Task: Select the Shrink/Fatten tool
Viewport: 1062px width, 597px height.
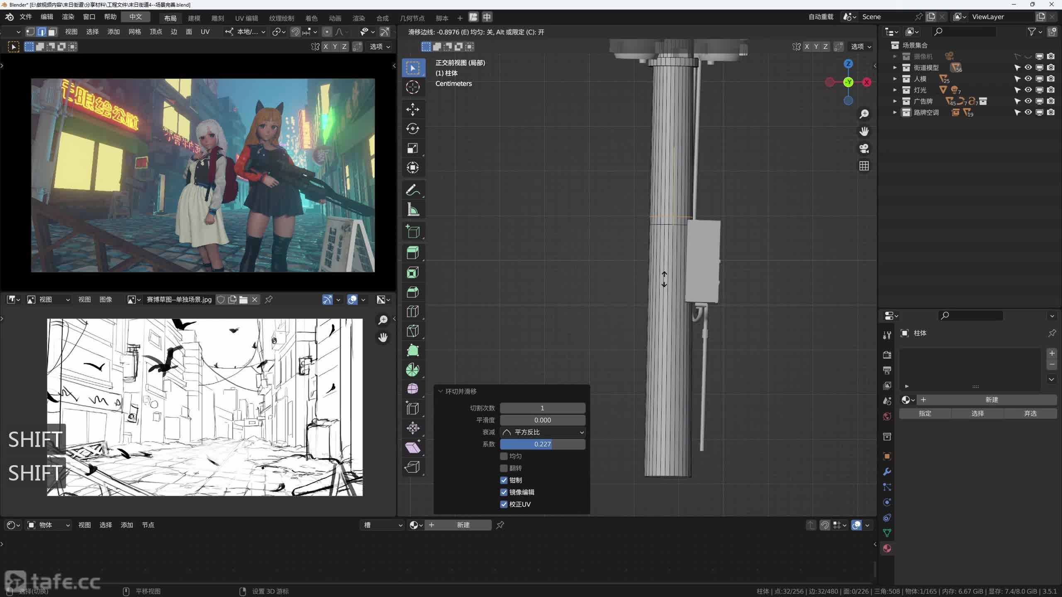Action: (x=413, y=428)
